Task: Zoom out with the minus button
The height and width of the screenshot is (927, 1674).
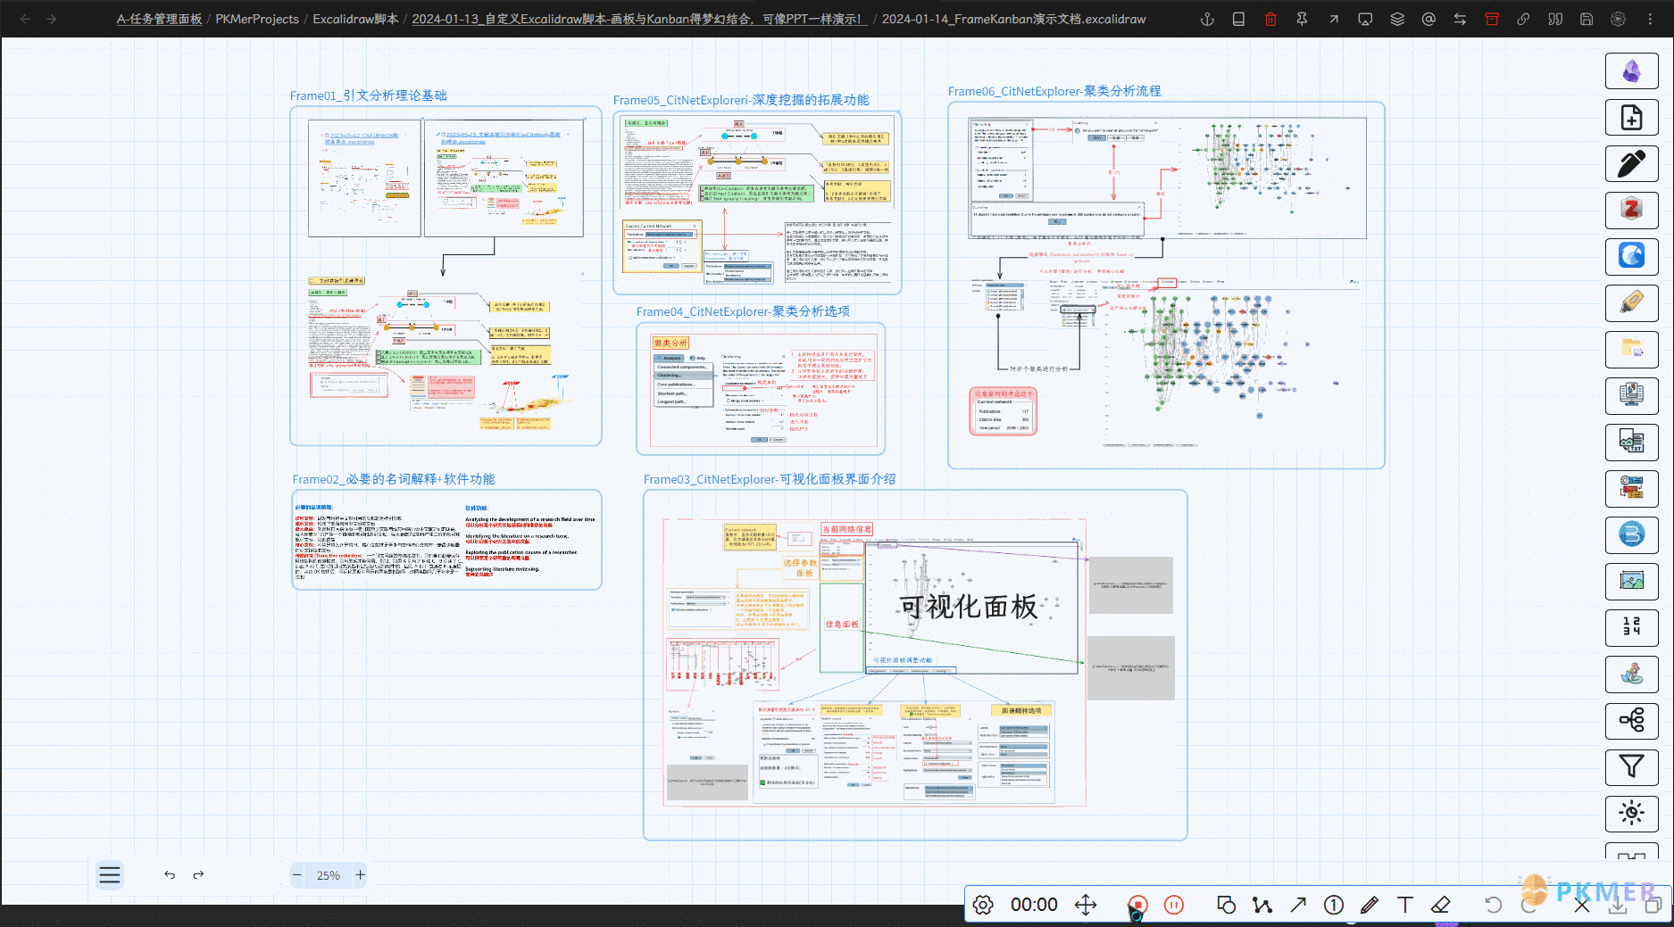Action: (x=297, y=875)
